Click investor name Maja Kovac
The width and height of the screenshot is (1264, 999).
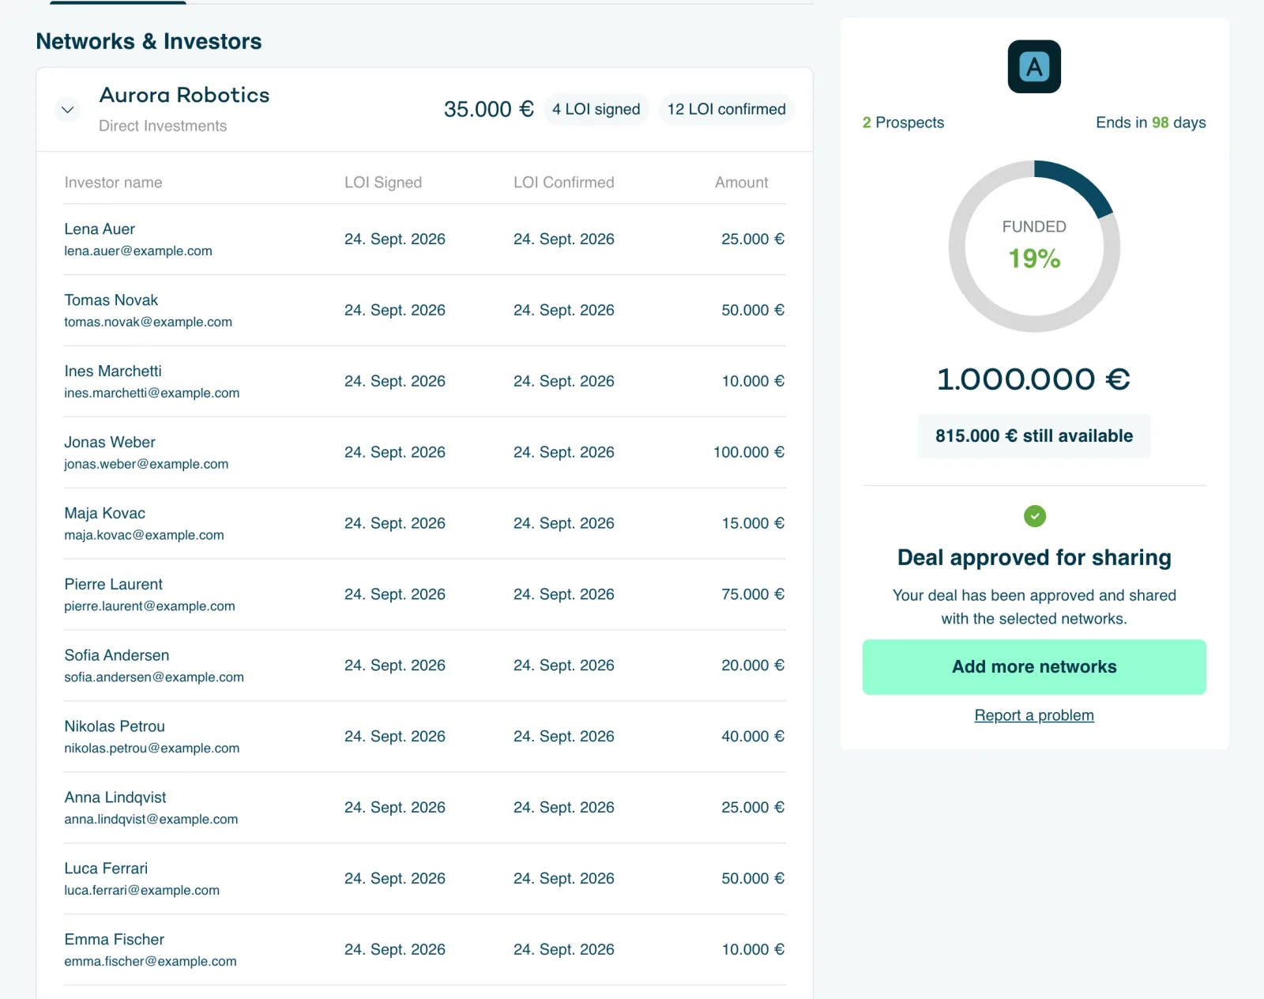[105, 514]
